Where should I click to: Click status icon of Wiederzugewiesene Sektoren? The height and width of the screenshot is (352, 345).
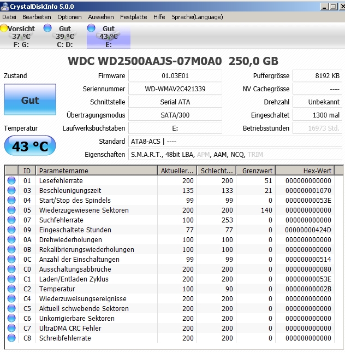pos(11,210)
